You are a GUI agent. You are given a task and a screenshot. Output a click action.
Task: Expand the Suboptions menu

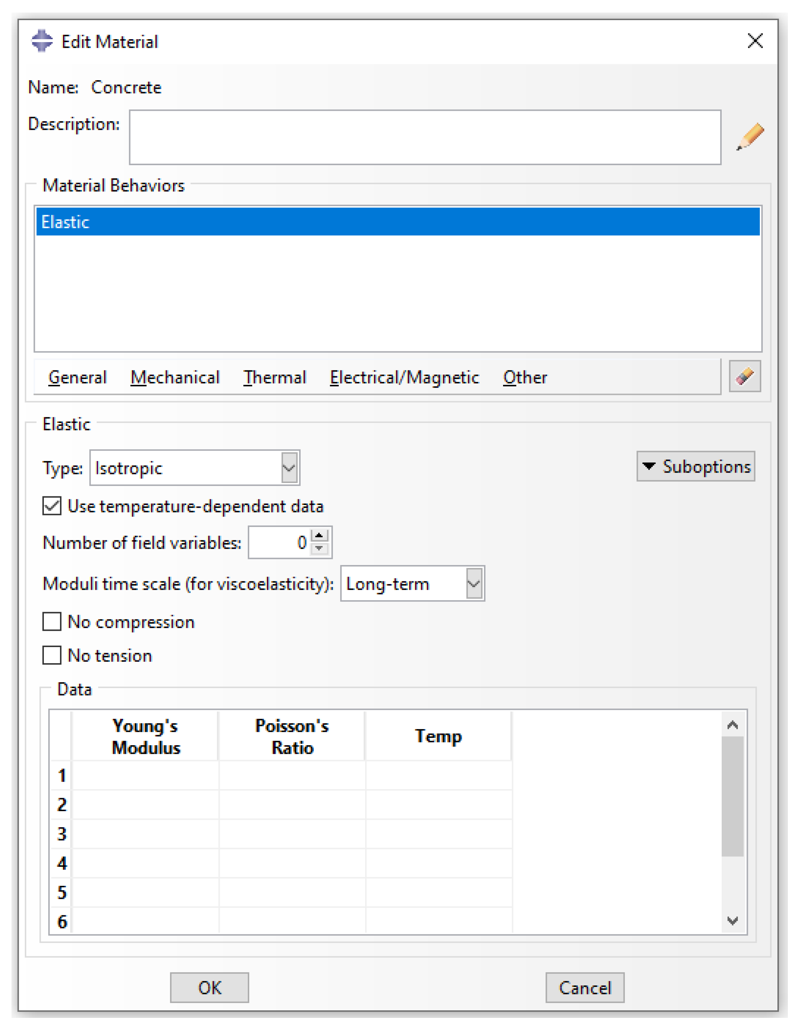tap(695, 466)
